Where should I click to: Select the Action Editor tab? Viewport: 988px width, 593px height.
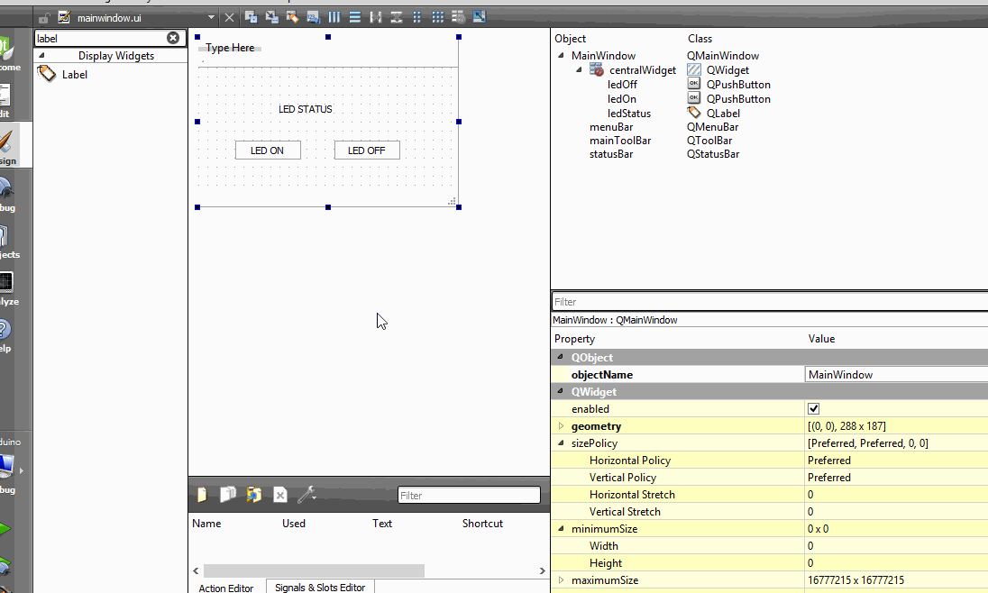[225, 587]
